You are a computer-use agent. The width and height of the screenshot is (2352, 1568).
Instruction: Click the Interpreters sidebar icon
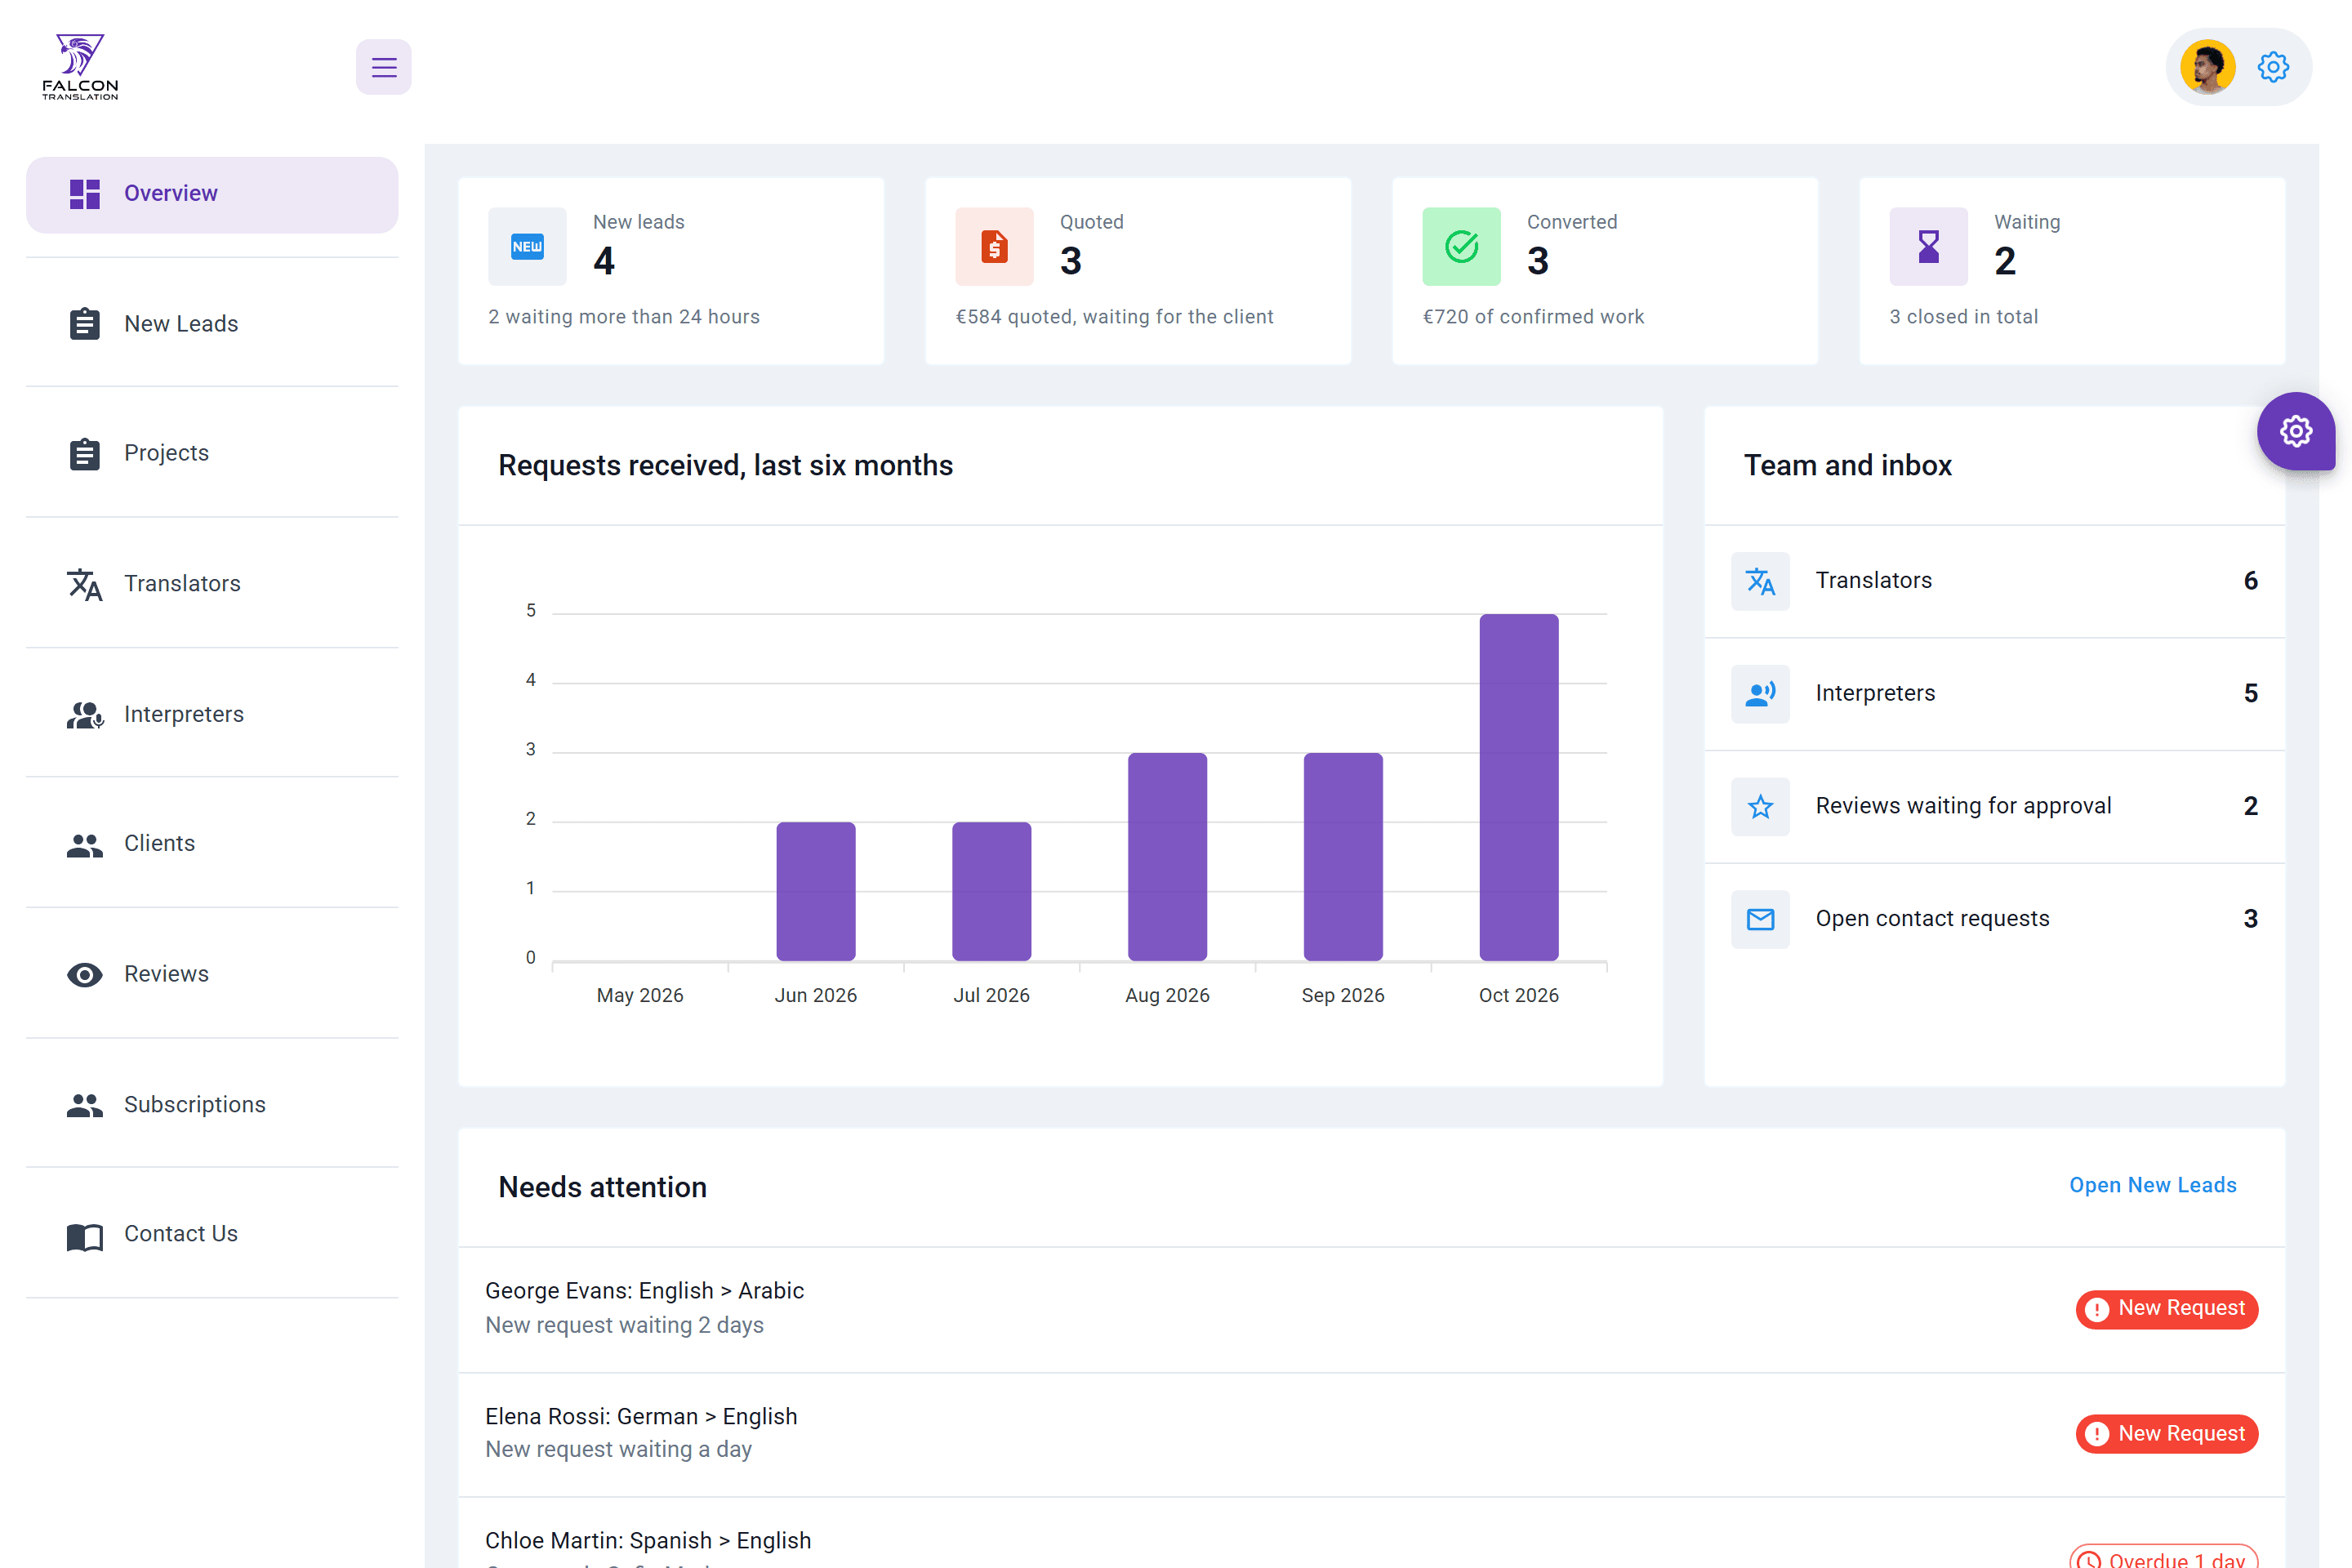tap(85, 715)
